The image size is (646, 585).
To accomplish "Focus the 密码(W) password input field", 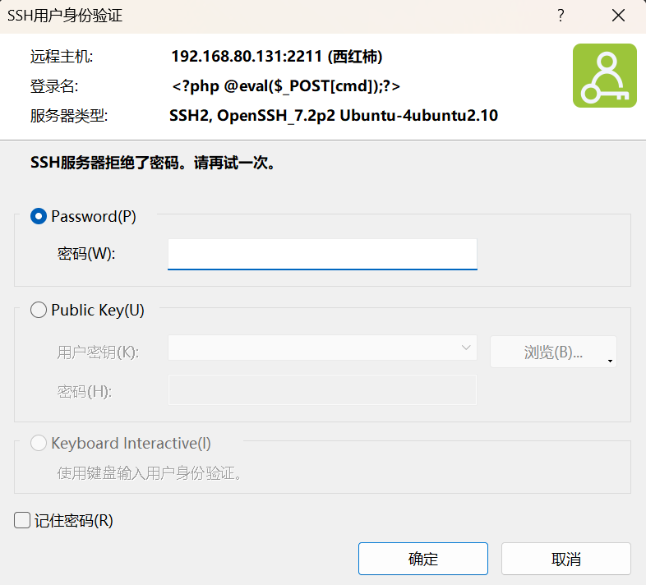I will pos(322,254).
